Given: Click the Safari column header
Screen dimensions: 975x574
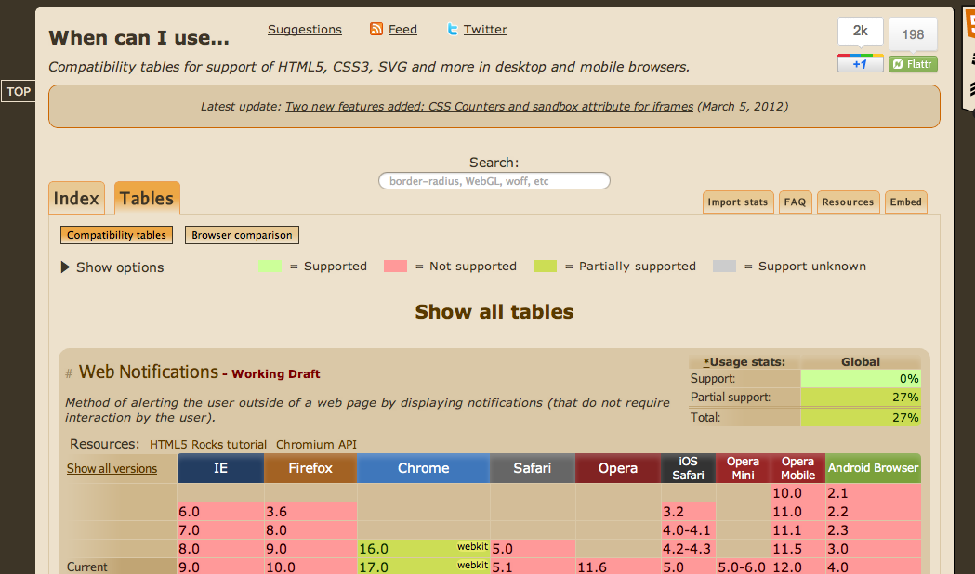Looking at the screenshot, I should [533, 468].
